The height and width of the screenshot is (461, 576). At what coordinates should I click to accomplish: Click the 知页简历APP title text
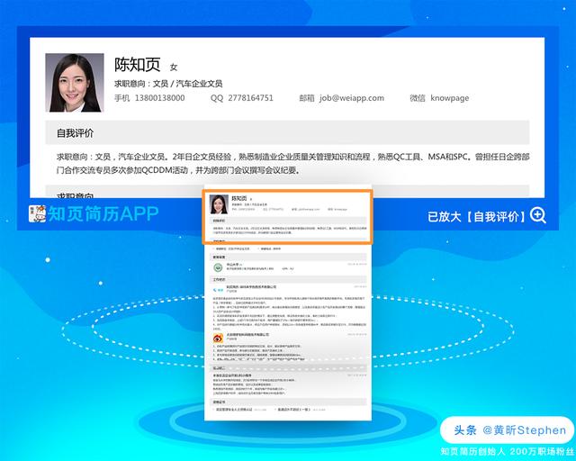[x=103, y=214]
